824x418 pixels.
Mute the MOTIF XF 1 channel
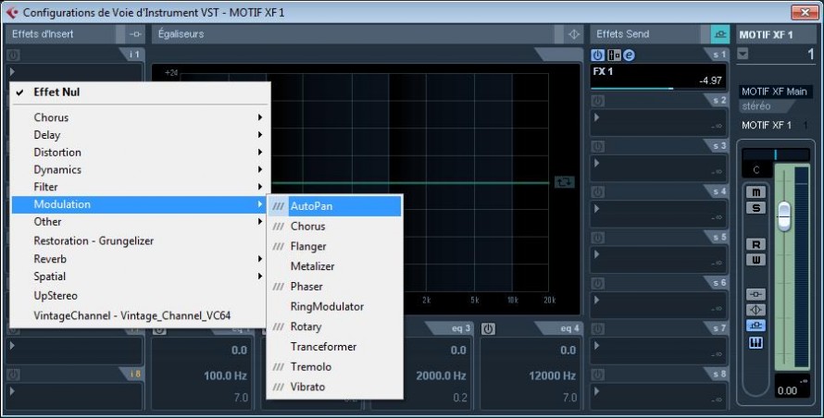(x=756, y=192)
